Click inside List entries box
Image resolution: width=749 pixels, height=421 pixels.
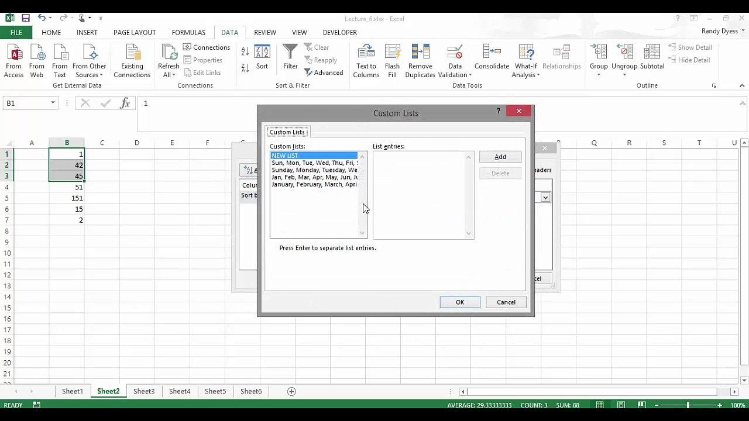tap(419, 195)
